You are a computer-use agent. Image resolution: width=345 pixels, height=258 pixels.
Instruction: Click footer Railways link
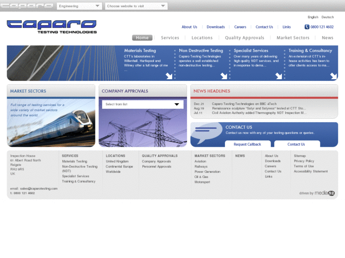pyautogui.click(x=201, y=167)
